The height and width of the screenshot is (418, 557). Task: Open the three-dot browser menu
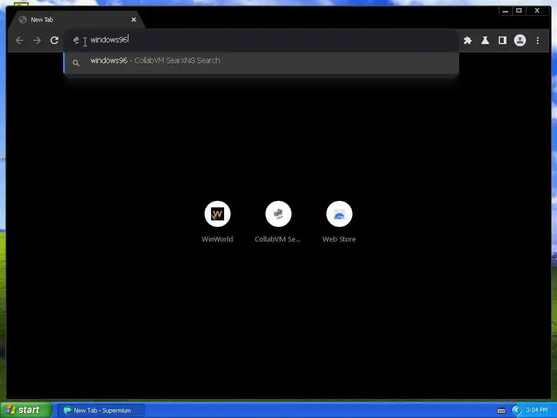pyautogui.click(x=537, y=40)
